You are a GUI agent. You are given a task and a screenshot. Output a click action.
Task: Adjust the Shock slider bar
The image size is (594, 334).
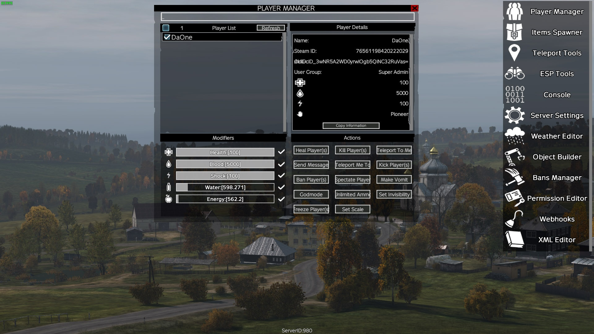point(225,176)
